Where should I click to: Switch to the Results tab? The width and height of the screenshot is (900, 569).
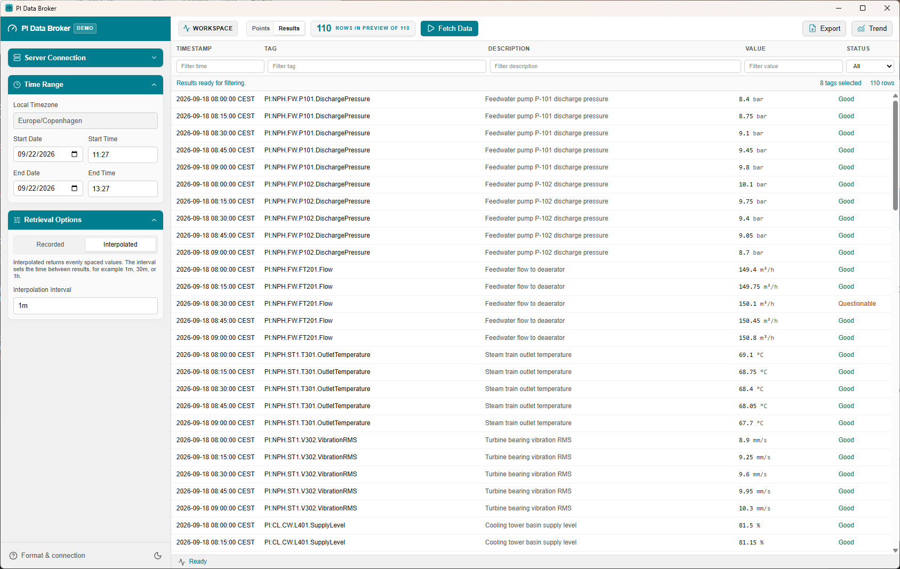click(x=289, y=28)
